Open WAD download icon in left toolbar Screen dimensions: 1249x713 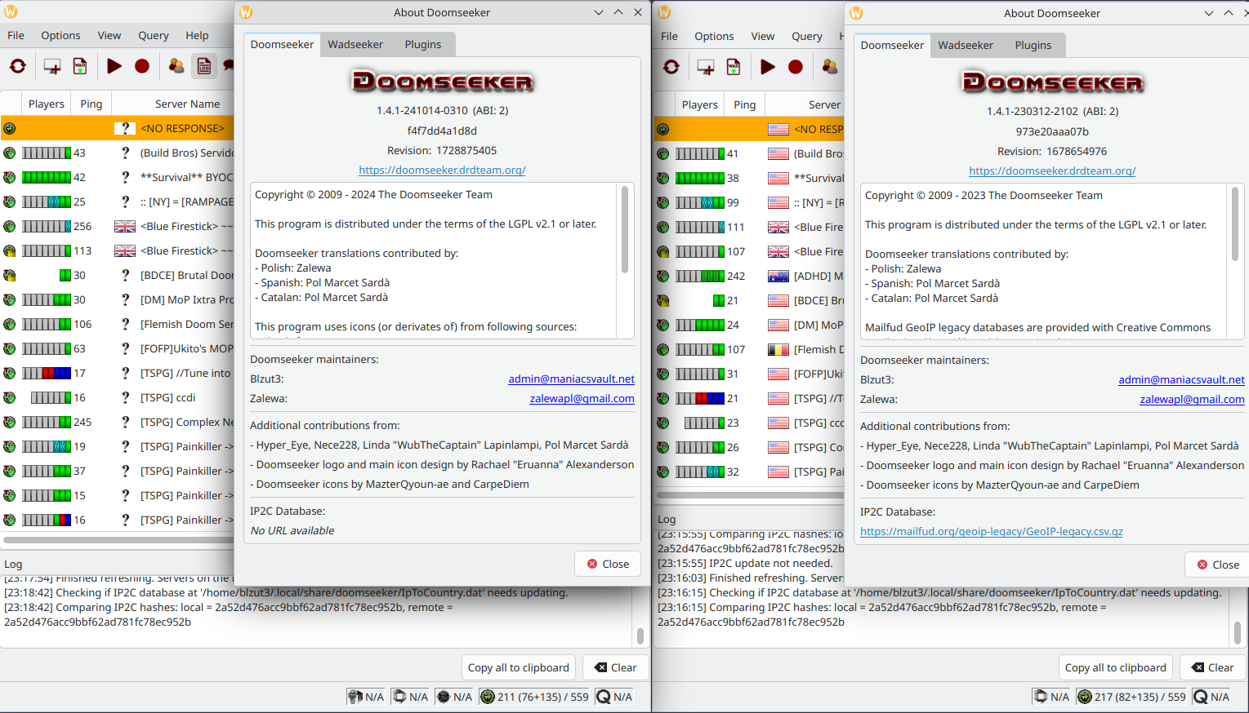(x=80, y=67)
